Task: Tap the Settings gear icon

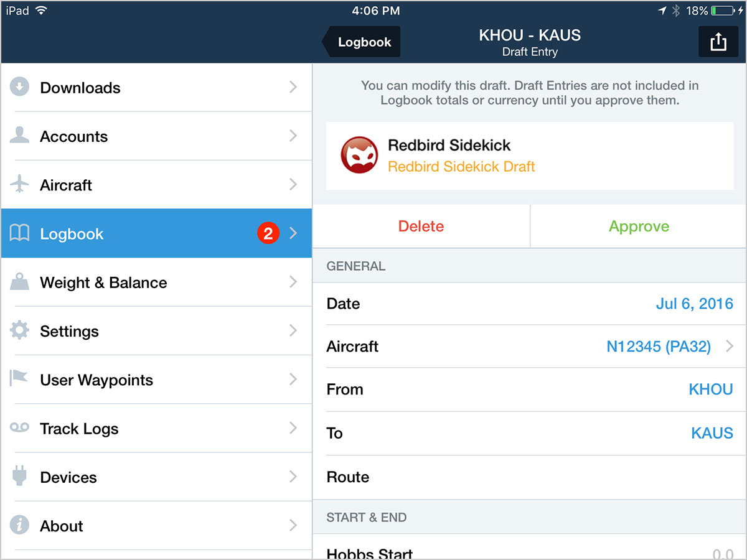Action: click(19, 330)
